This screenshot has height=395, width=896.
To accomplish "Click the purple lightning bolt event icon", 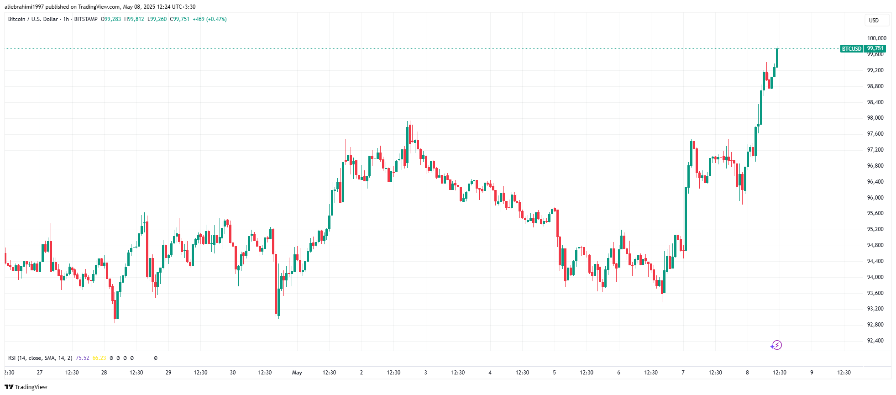I will pyautogui.click(x=776, y=345).
